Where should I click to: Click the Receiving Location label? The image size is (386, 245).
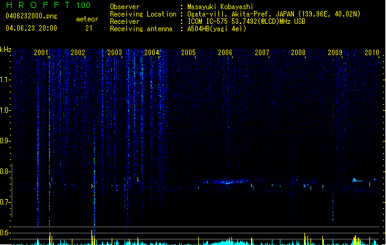143,14
